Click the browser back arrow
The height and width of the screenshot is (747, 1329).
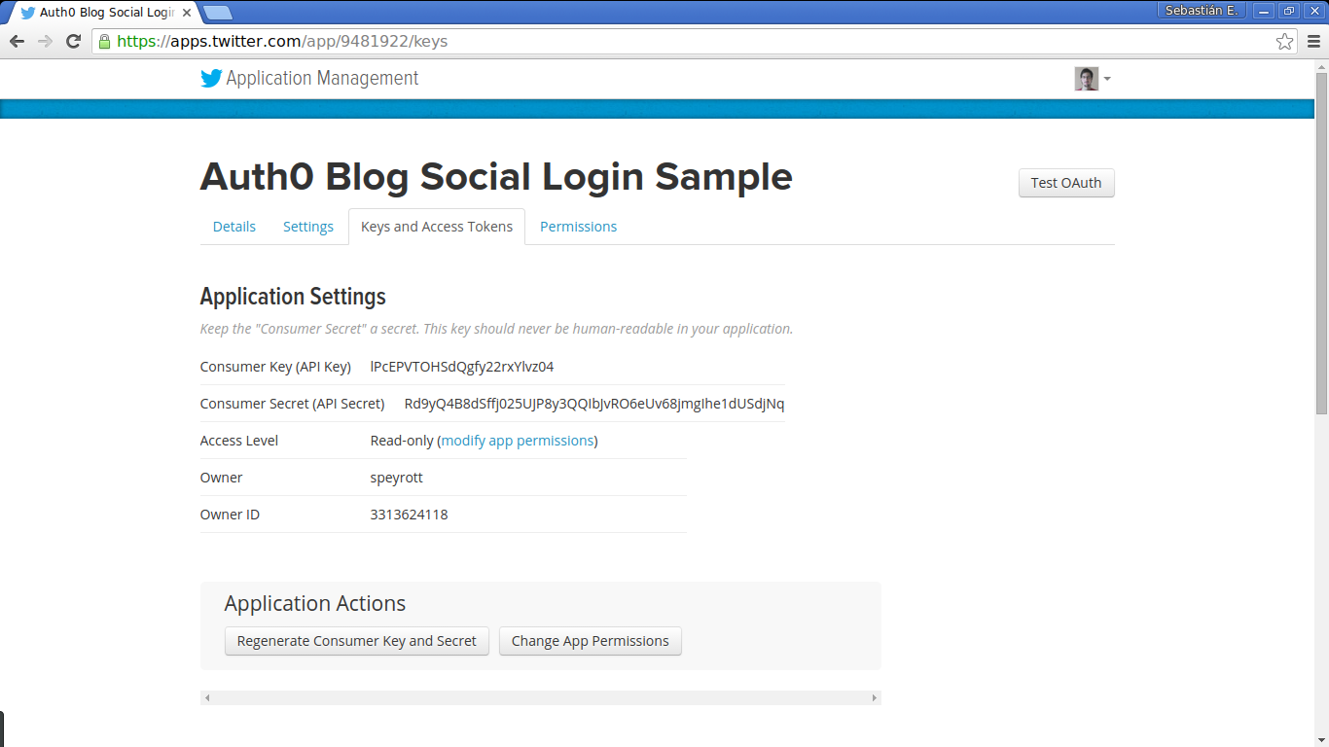point(17,41)
